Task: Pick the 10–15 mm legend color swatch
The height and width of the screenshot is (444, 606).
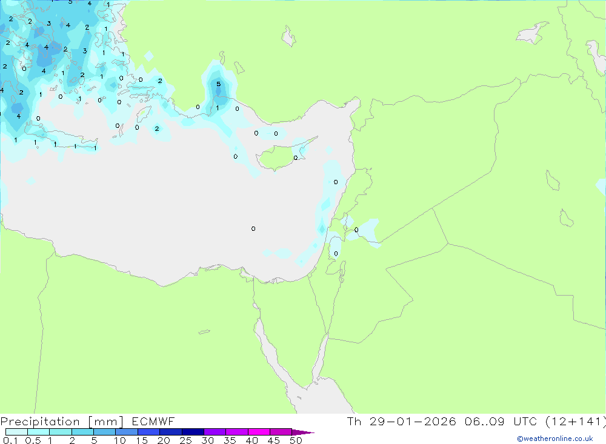Action: (127, 432)
